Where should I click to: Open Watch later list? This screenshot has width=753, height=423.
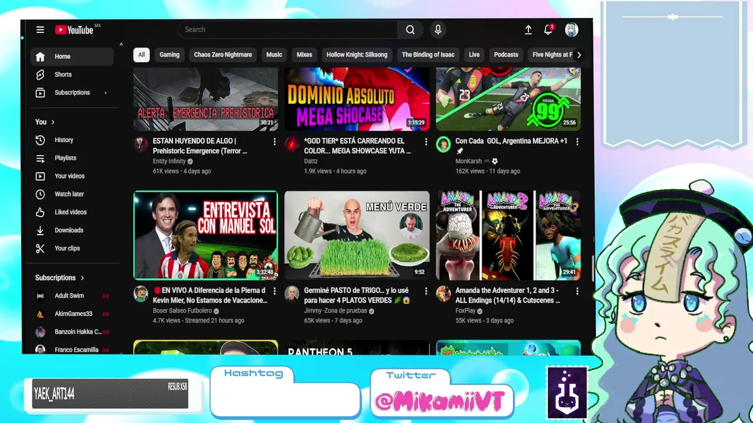click(72, 194)
